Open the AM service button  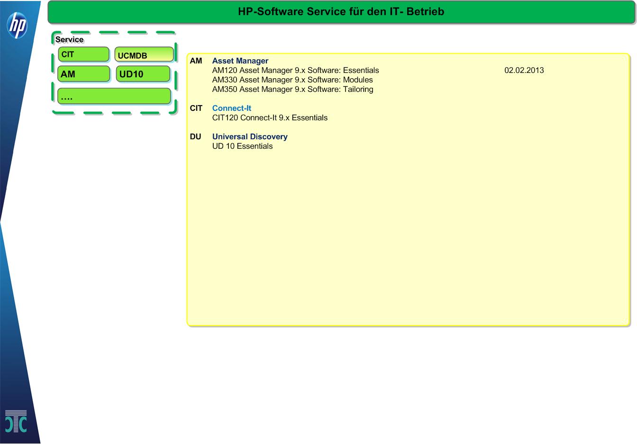83,74
